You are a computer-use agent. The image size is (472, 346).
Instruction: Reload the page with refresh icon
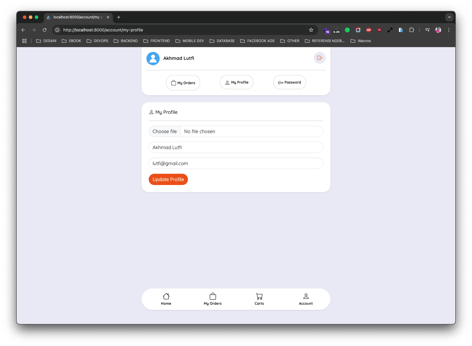pos(45,30)
